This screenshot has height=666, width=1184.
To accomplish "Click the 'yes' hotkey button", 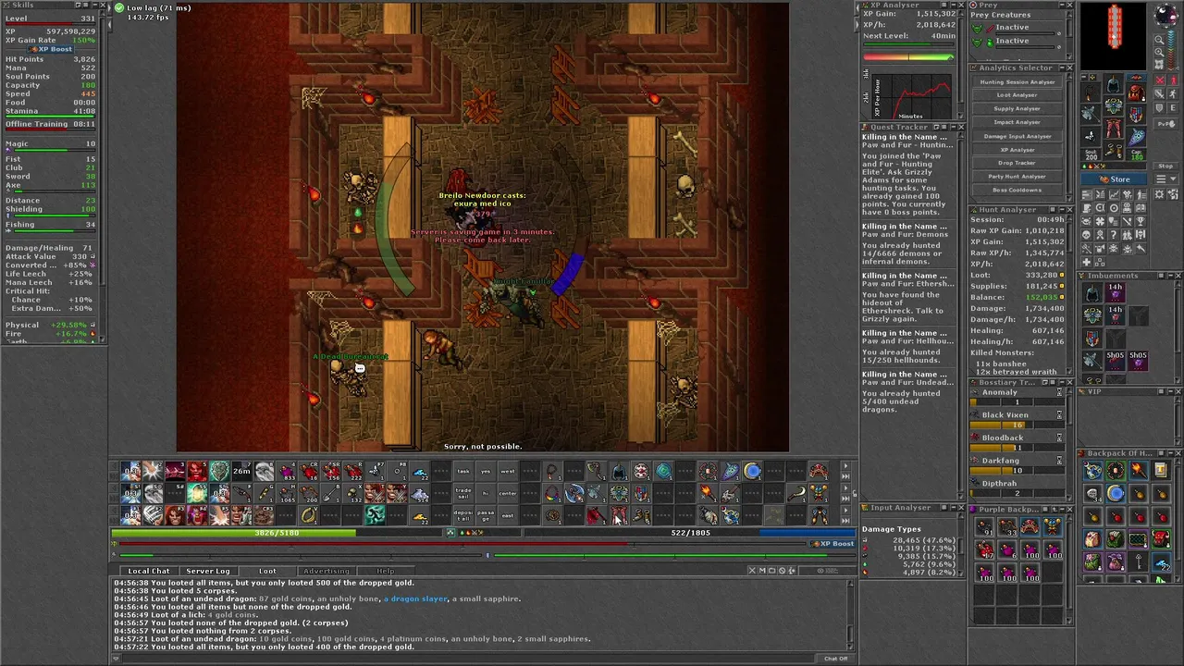I will (486, 471).
